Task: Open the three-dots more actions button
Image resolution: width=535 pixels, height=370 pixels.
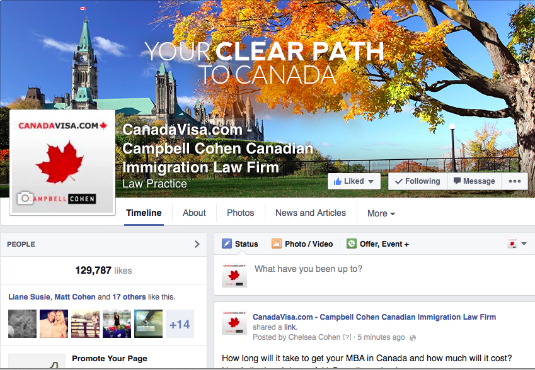Action: [x=515, y=181]
